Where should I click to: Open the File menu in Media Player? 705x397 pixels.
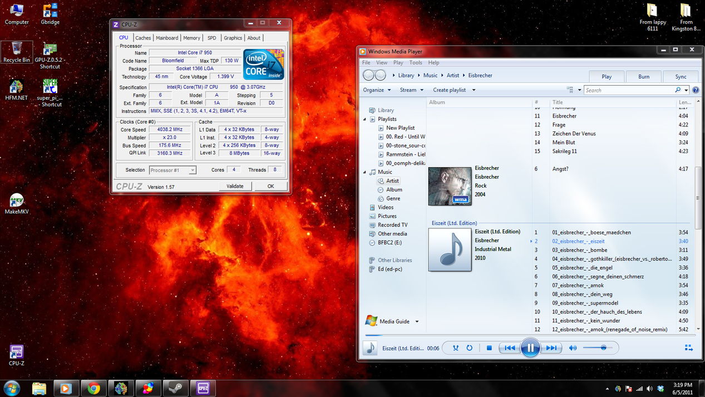[x=366, y=63]
